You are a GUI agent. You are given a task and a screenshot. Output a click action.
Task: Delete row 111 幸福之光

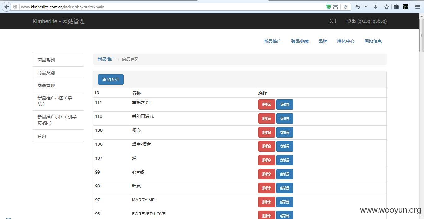(x=267, y=105)
